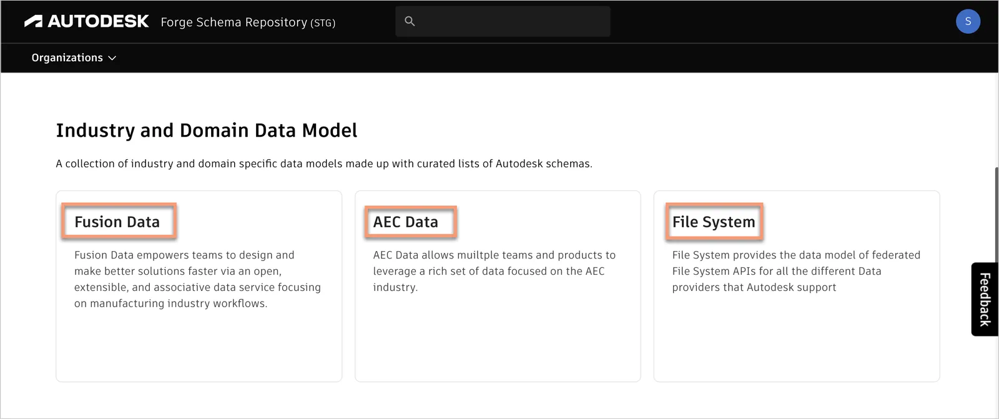Open the AEC Data card title
The height and width of the screenshot is (419, 999).
pyautogui.click(x=406, y=222)
